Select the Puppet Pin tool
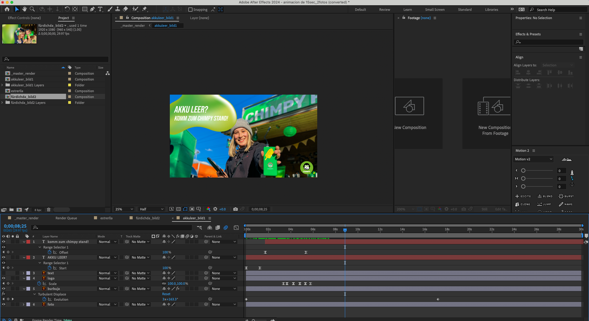The width and height of the screenshot is (589, 321). click(x=145, y=9)
